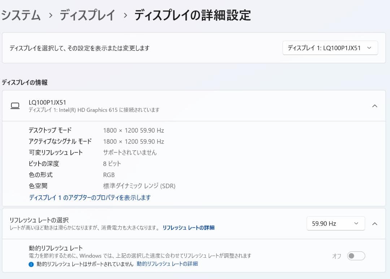Open the 59.90 Hz refresh rate dropdown

coord(335,223)
